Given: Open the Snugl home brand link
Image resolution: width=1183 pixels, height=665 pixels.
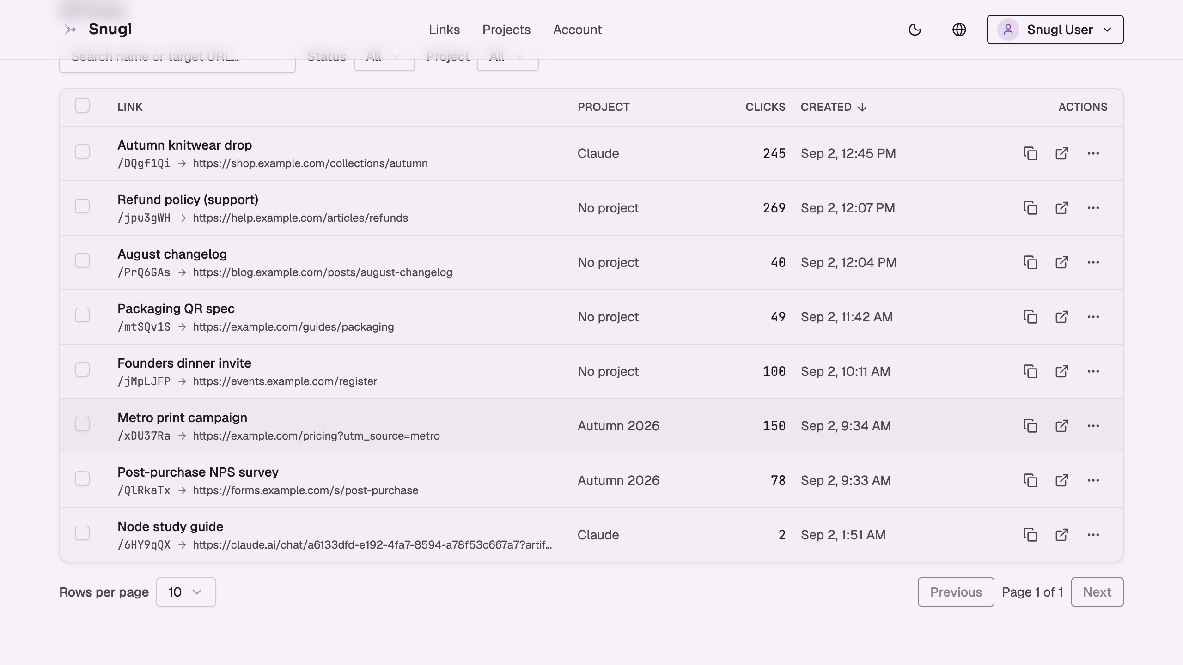Looking at the screenshot, I should 98,30.
